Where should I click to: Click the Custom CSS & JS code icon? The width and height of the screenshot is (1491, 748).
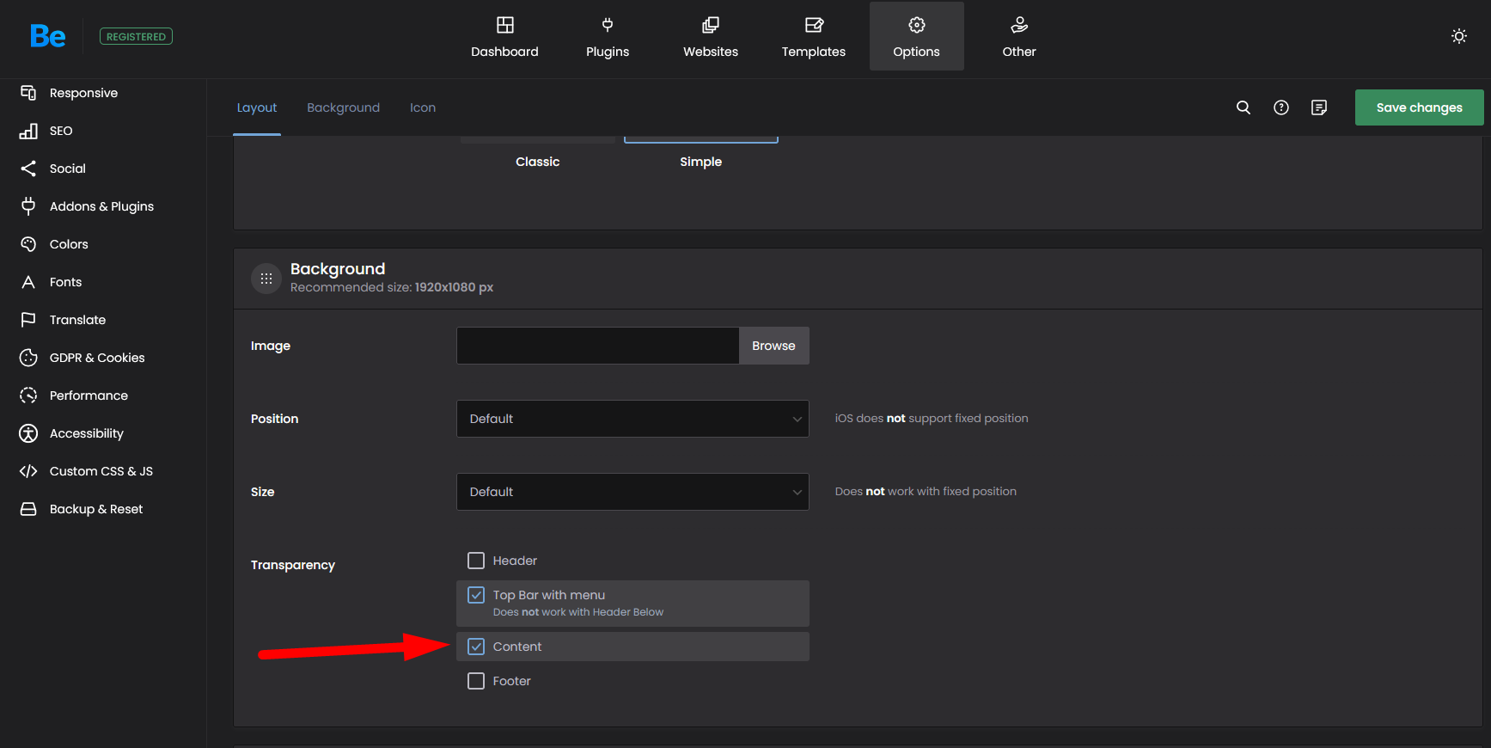[28, 471]
